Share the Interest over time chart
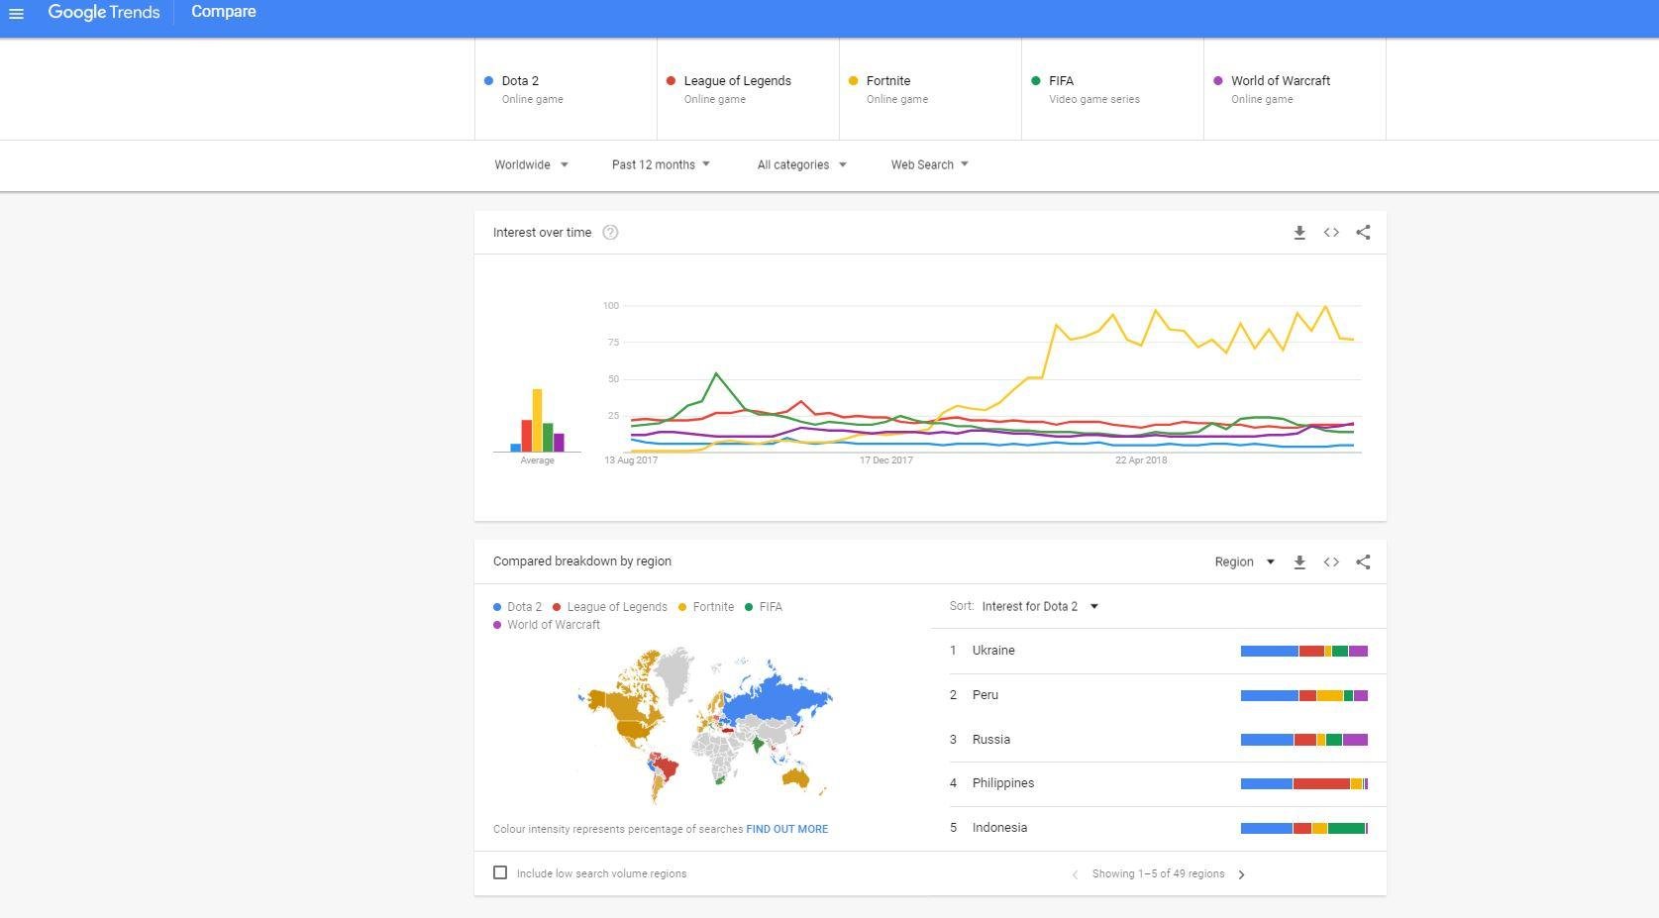Screen dimensions: 1659x918 [x=1363, y=233]
